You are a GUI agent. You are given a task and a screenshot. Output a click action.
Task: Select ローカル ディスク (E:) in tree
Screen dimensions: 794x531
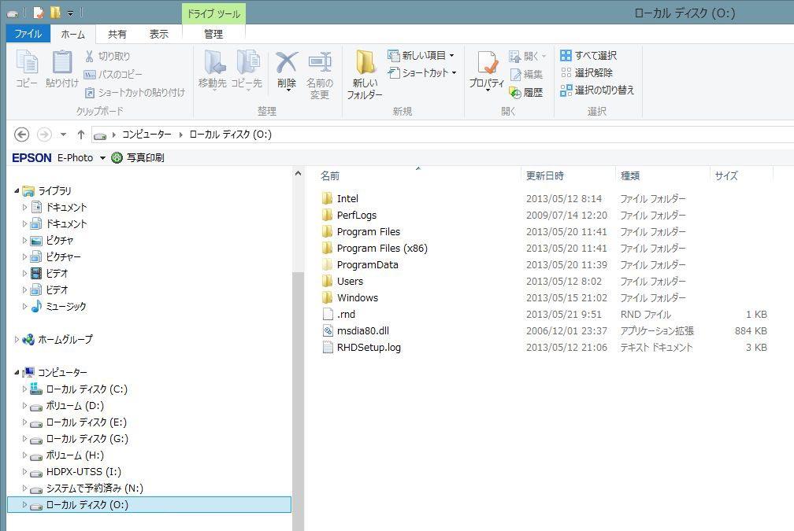(86, 422)
